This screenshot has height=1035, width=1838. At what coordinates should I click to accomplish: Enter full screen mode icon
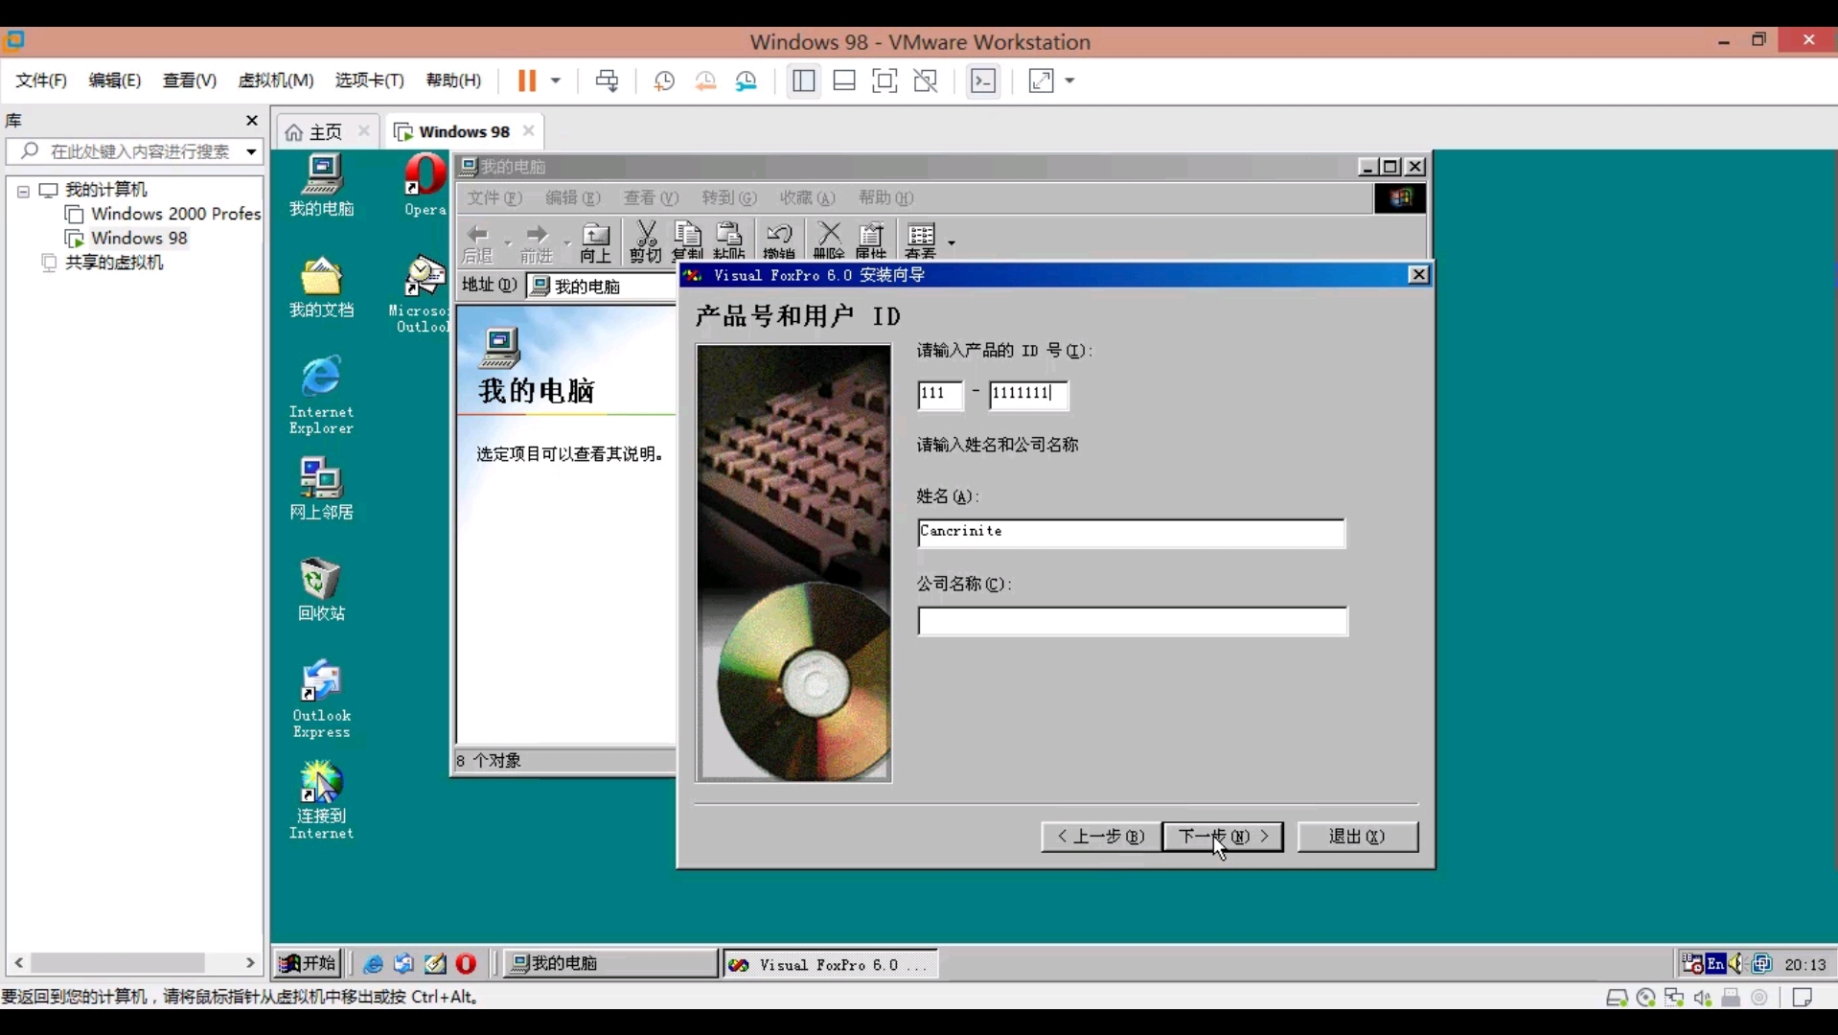pos(885,80)
